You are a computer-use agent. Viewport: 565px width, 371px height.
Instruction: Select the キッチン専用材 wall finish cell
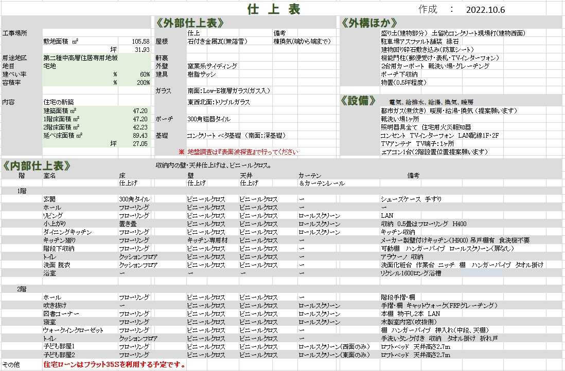pyautogui.click(x=207, y=240)
